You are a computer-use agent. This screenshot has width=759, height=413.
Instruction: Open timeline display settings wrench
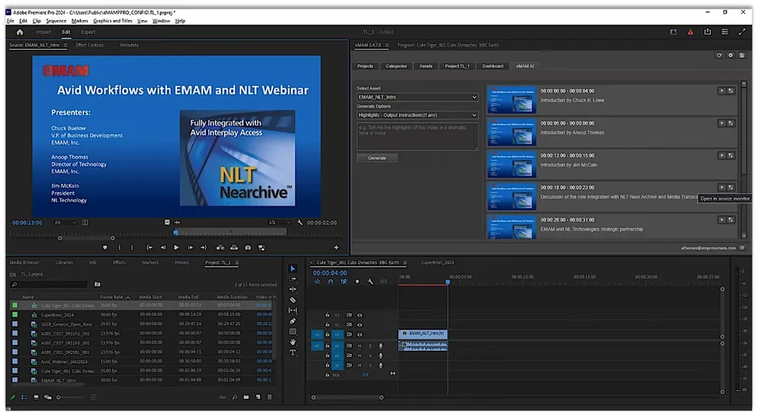point(370,282)
